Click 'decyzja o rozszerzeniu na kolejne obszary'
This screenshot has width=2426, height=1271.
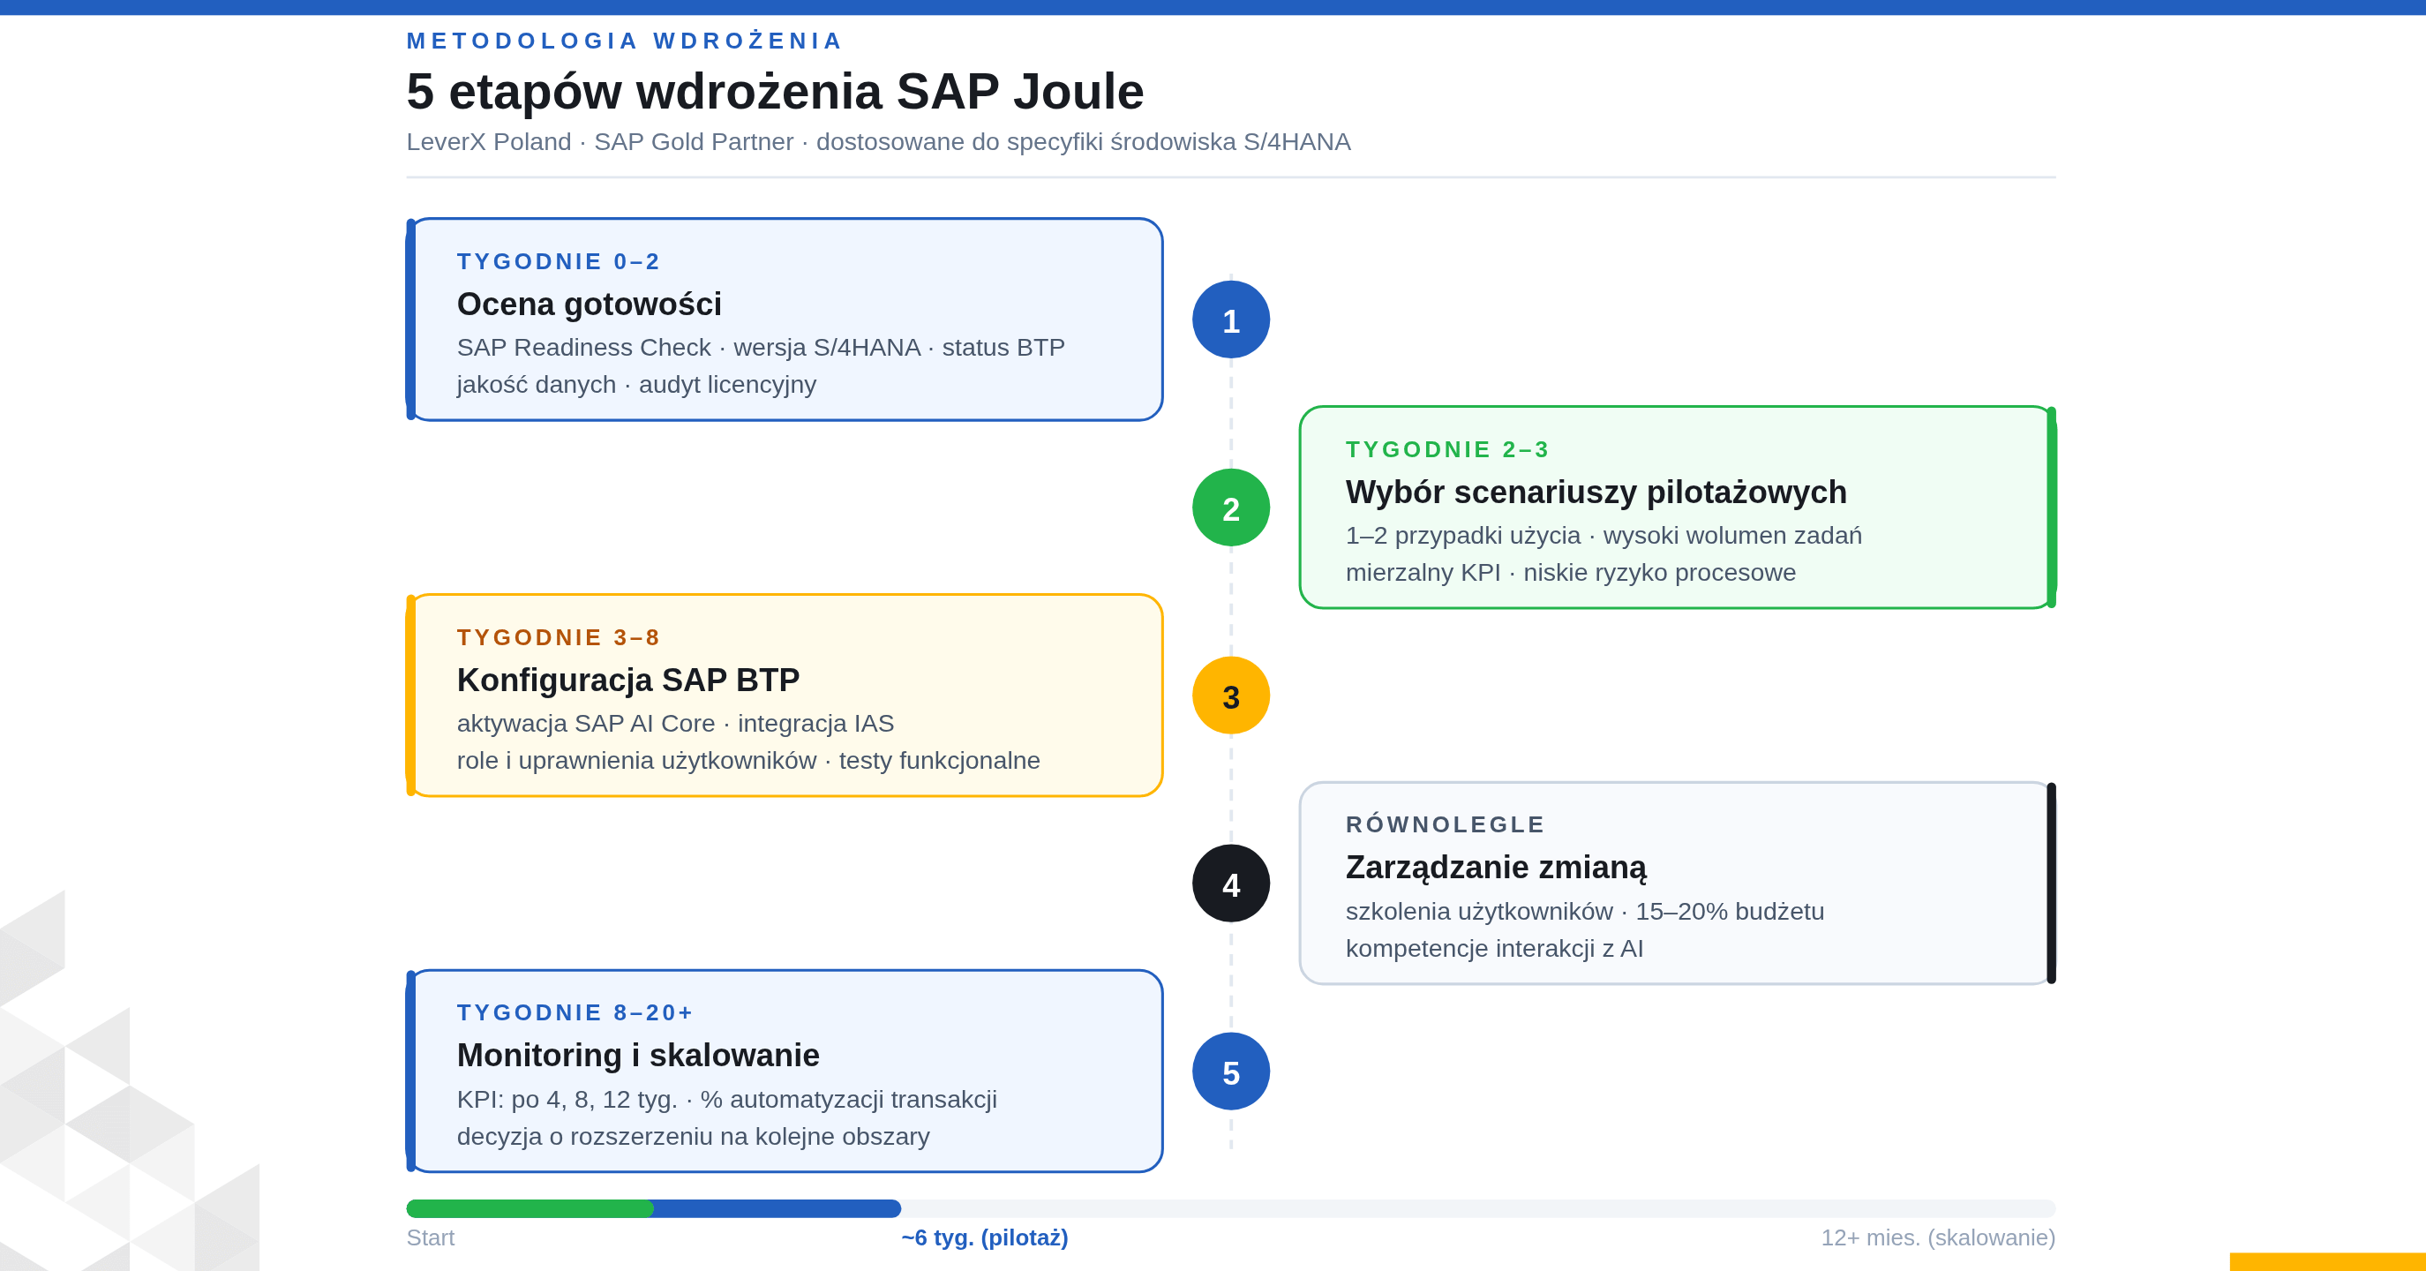point(693,1136)
